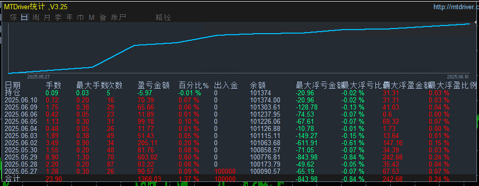Select the 持仓 holdings row label
Viewport: 479px width, 186px height.
click(13, 93)
